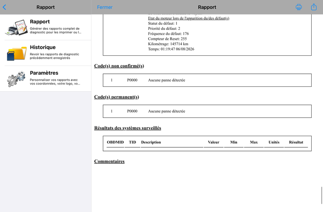
Task: Select 'Temps: 01:19:47 06/08/2026' line
Action: (171, 49)
